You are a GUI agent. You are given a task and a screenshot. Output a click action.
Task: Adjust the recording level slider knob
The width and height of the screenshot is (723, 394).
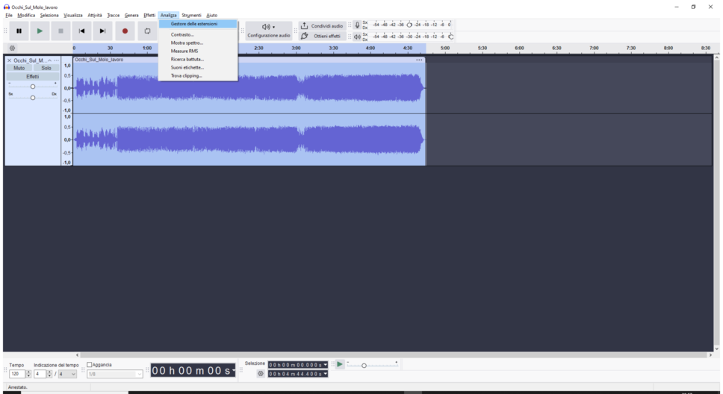click(409, 25)
